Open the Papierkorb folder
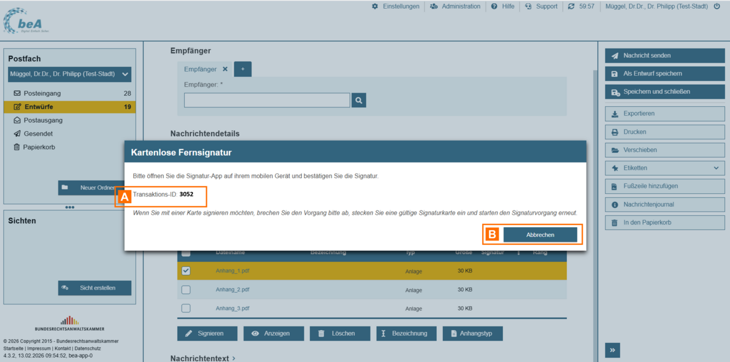This screenshot has width=730, height=362. 39,147
